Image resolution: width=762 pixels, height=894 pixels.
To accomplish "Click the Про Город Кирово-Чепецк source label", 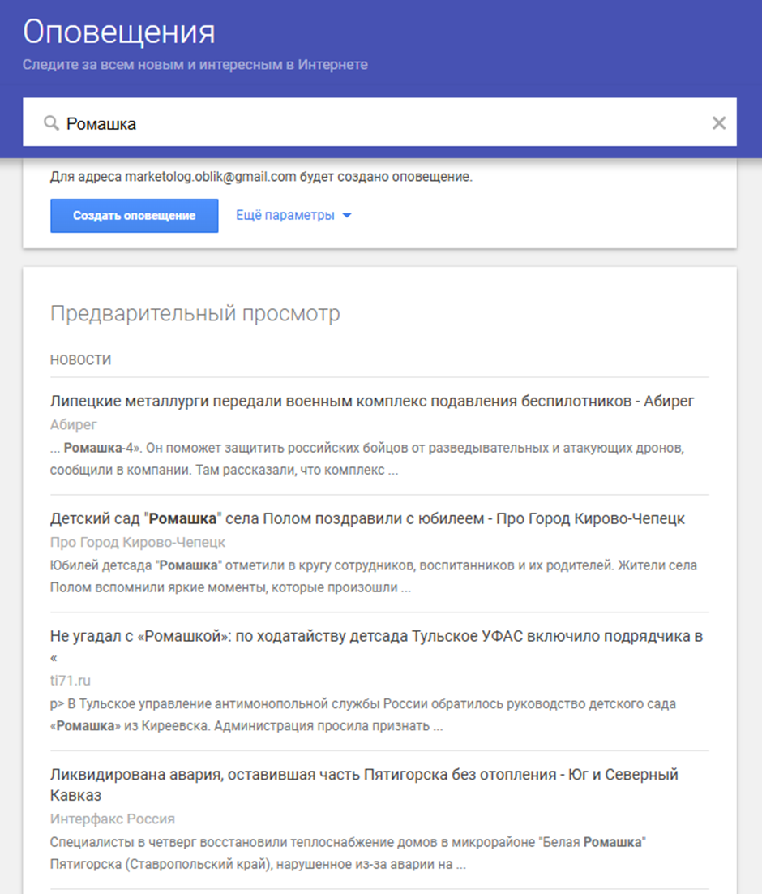I will [137, 542].
